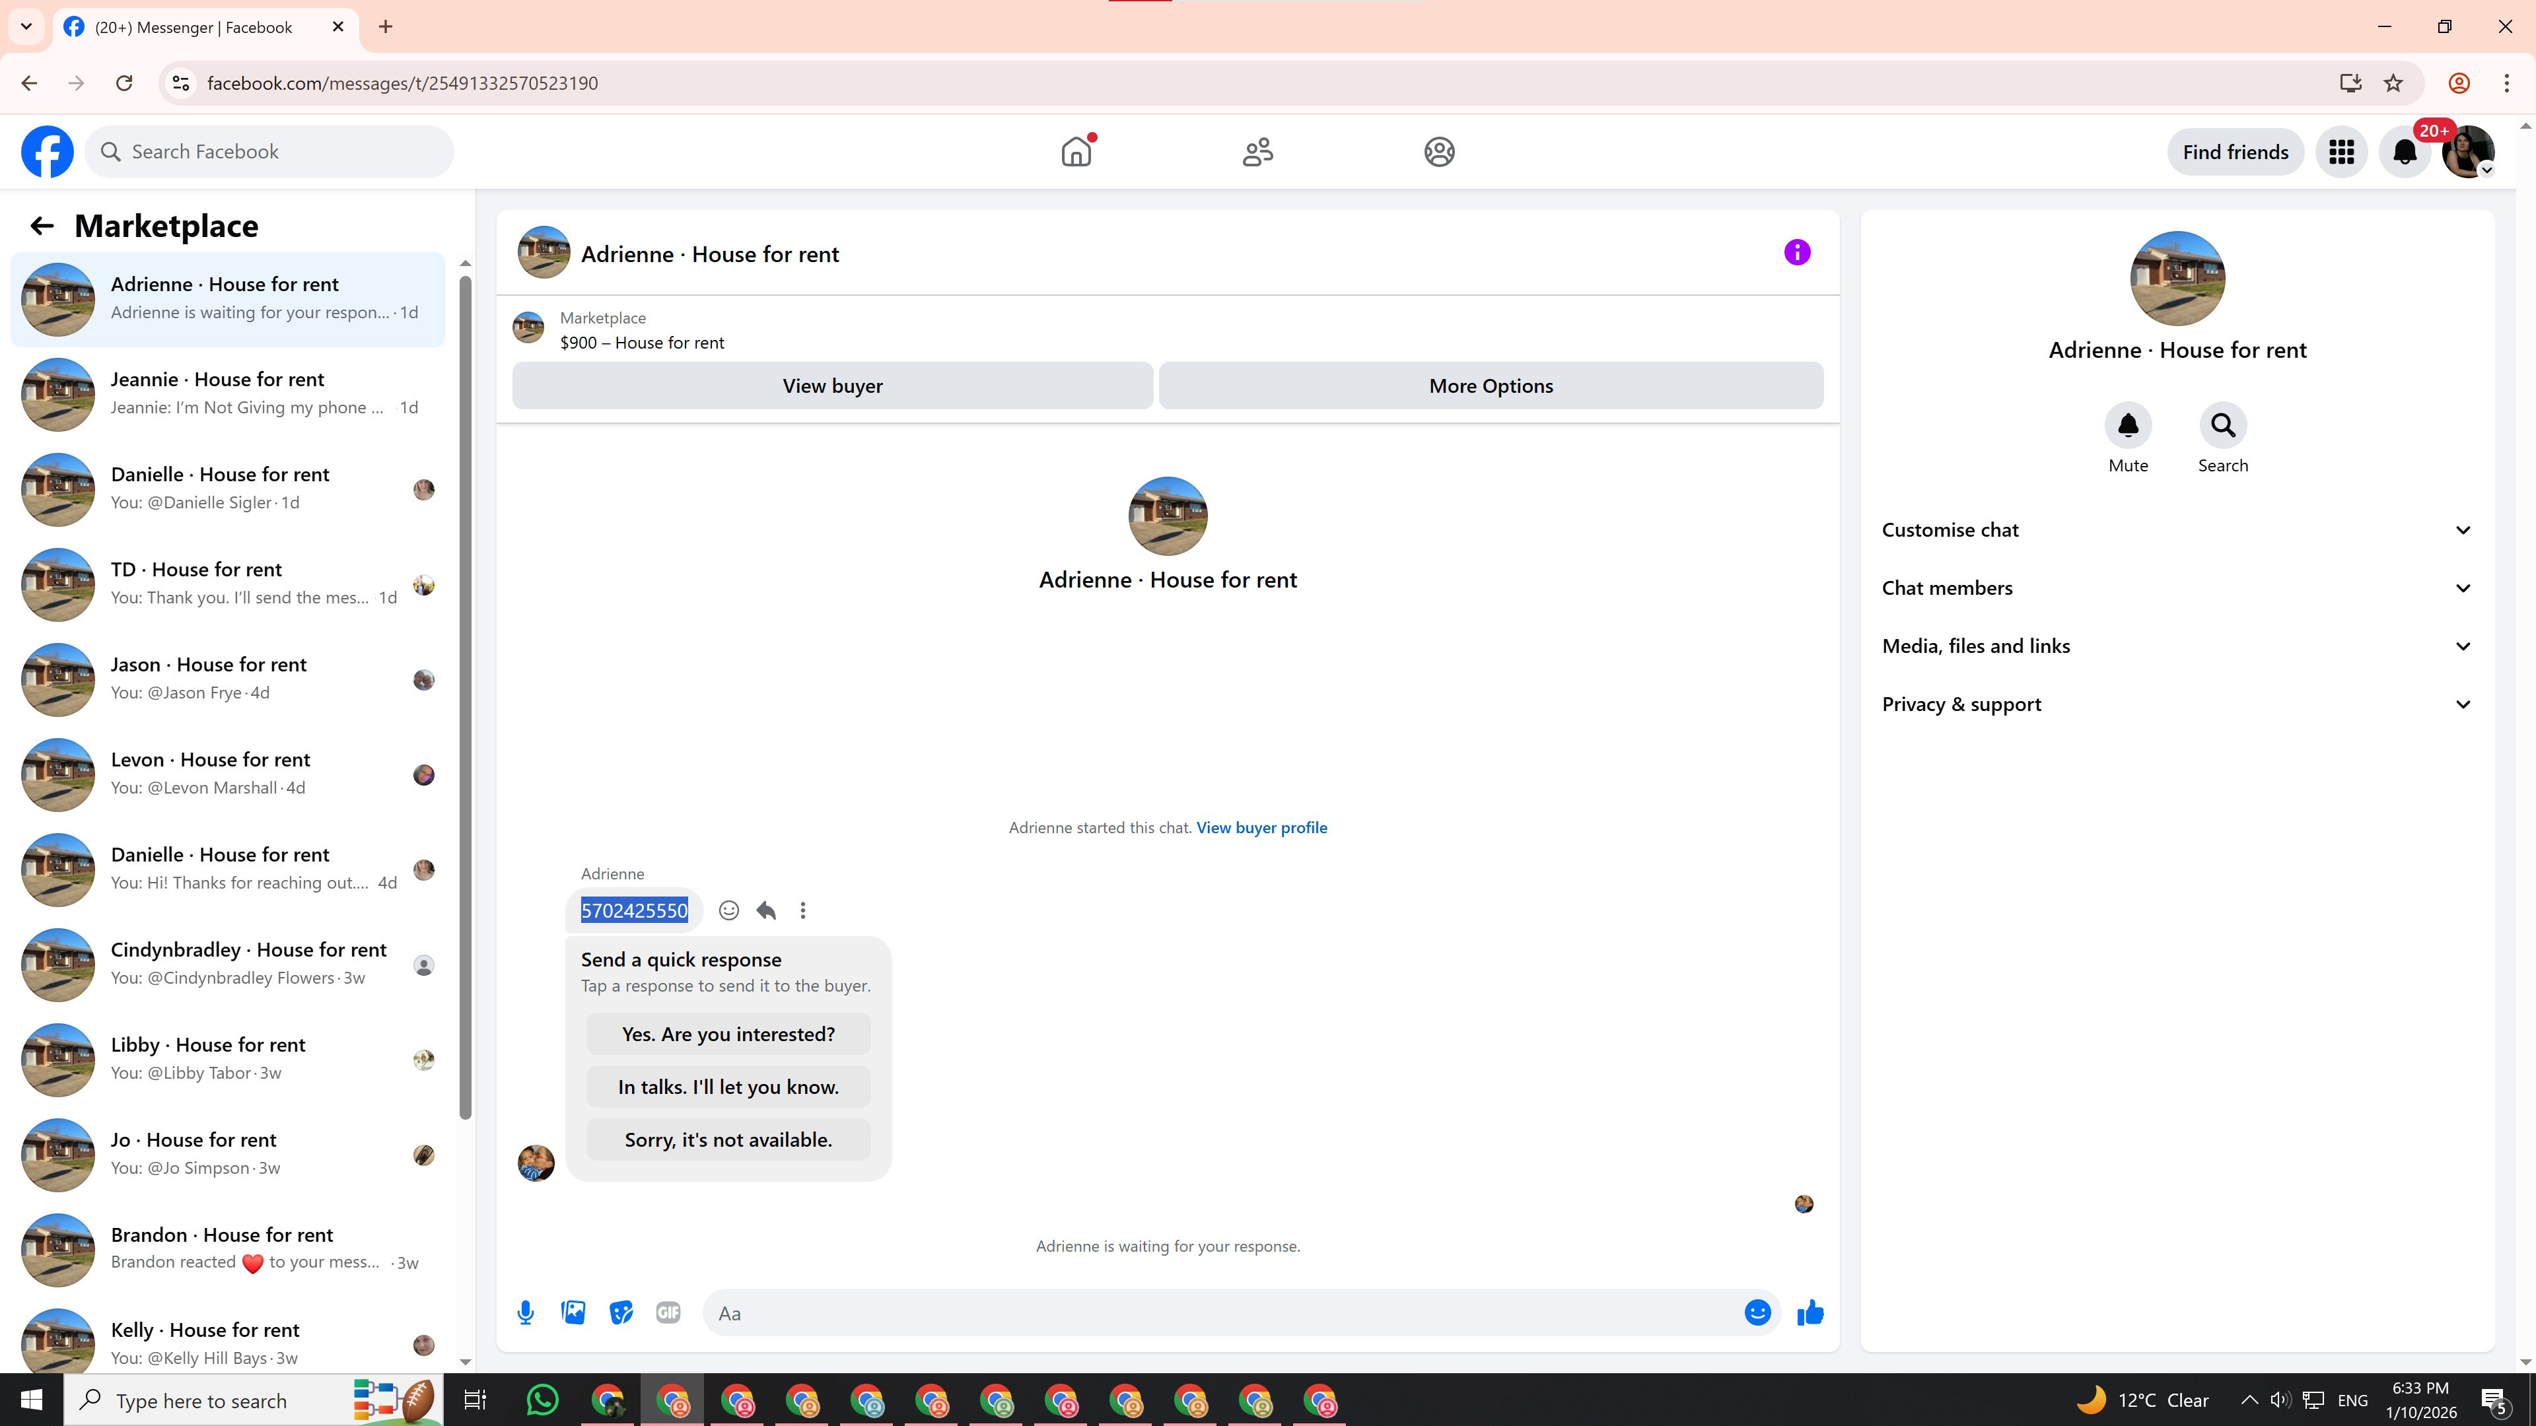Open the sticker picker icon
2536x1426 pixels.
pyautogui.click(x=620, y=1313)
